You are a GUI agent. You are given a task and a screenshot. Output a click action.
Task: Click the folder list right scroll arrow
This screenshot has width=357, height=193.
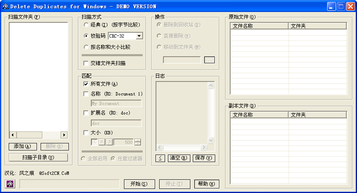pos(64,135)
